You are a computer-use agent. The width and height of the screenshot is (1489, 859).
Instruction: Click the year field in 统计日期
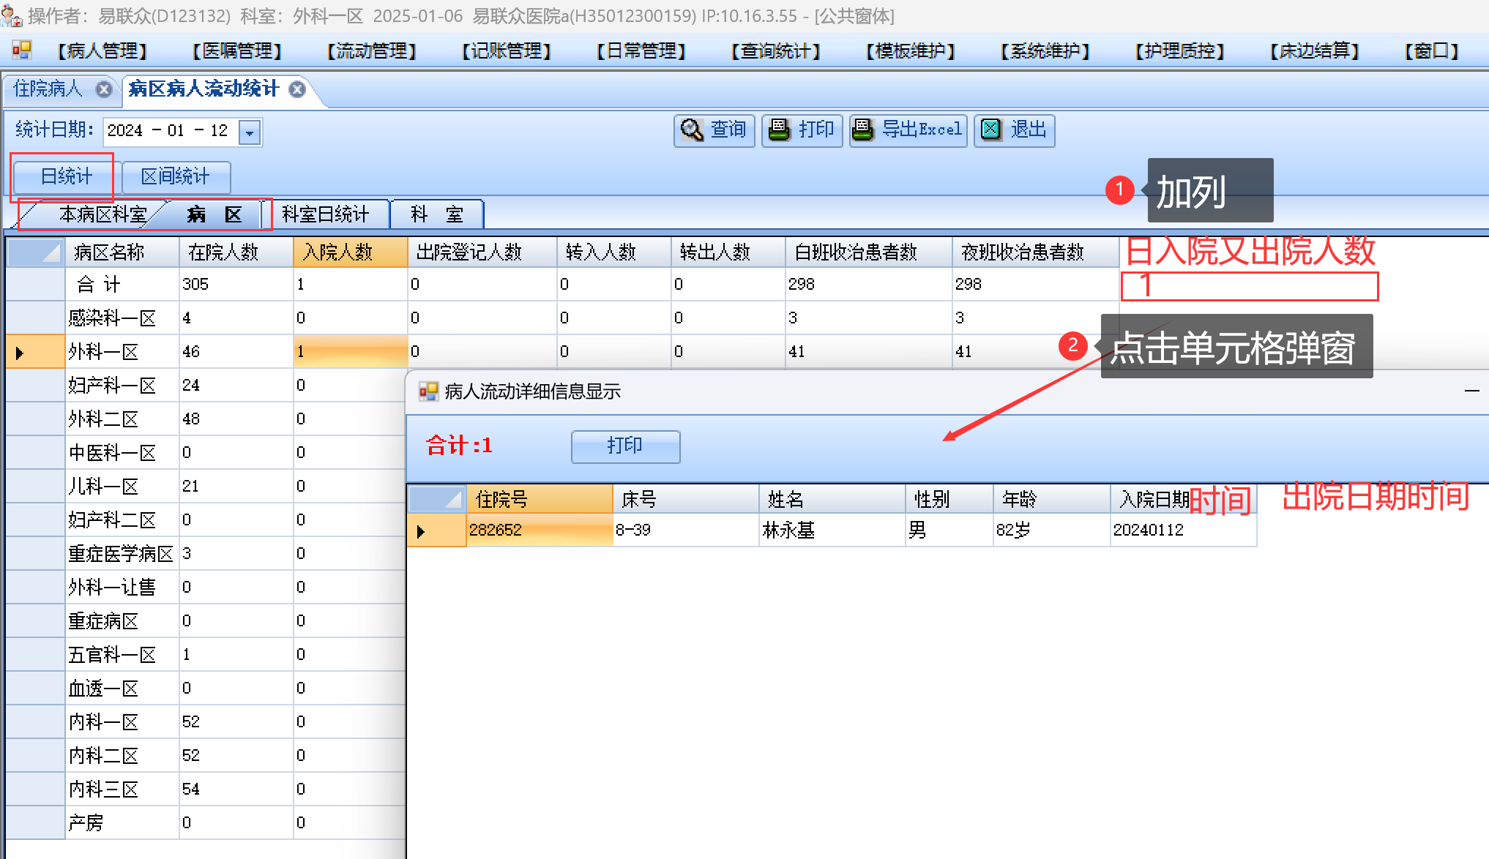click(125, 131)
